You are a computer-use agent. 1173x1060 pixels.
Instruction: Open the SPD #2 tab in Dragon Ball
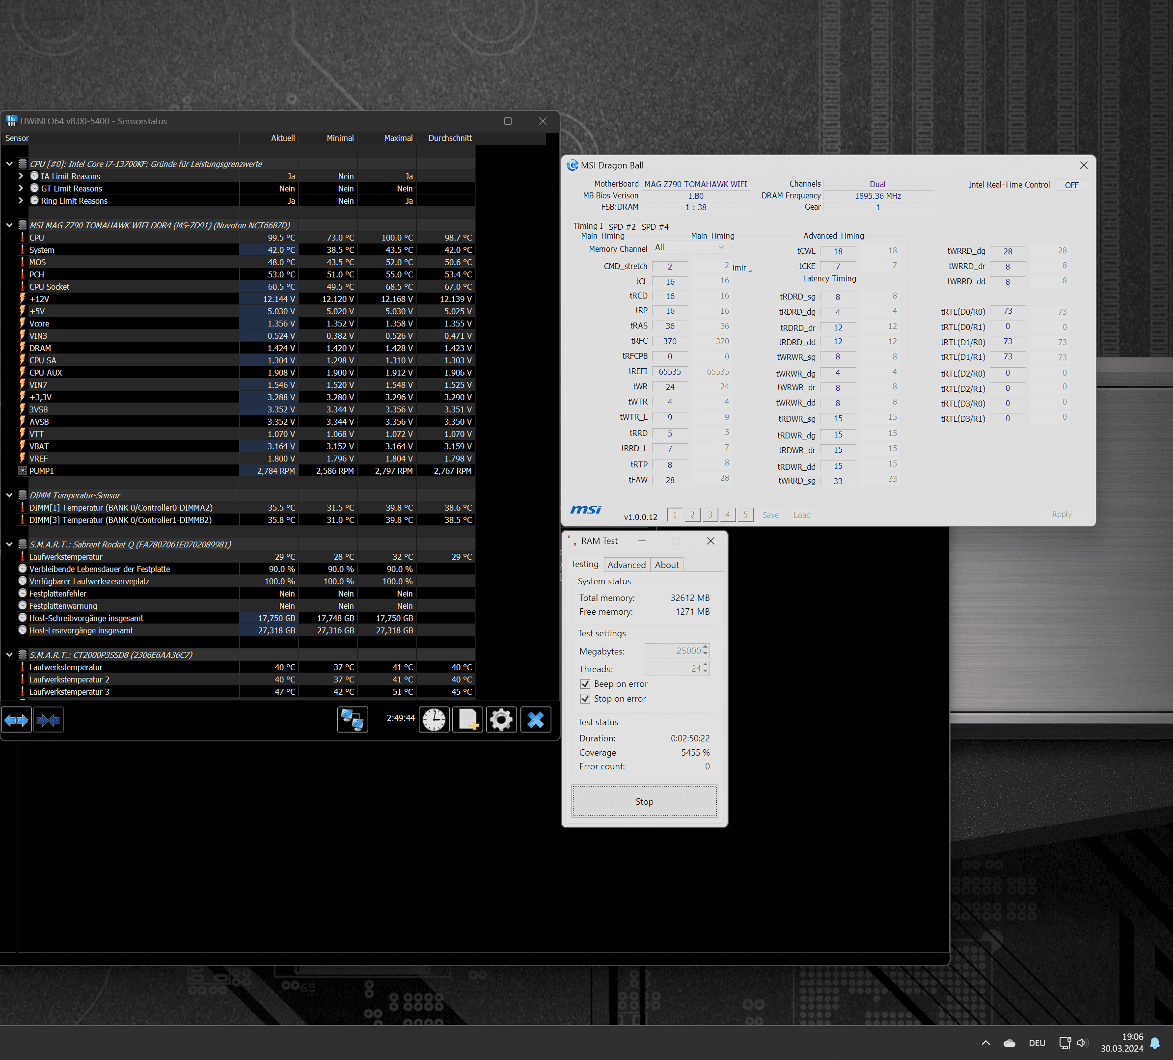tap(622, 227)
